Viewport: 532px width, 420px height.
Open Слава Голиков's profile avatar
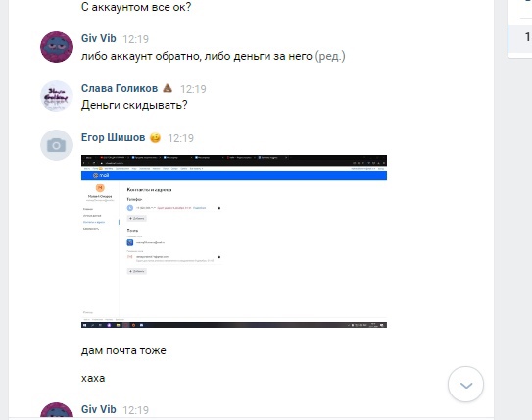(56, 96)
